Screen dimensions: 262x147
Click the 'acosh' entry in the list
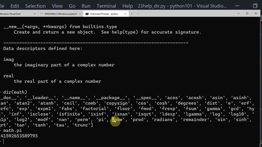(195, 98)
